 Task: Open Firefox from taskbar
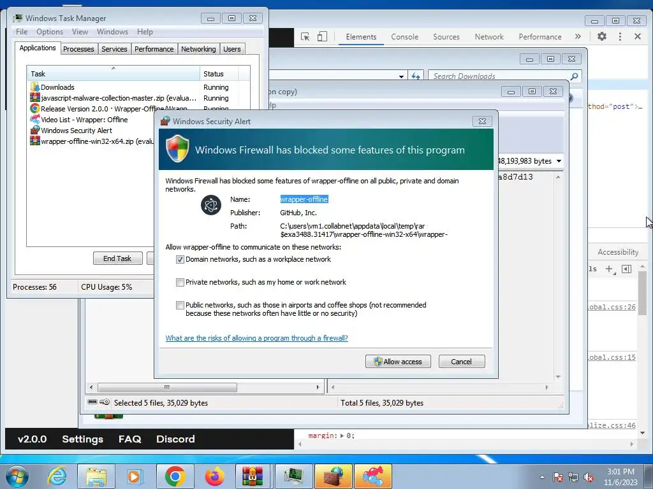(215, 476)
